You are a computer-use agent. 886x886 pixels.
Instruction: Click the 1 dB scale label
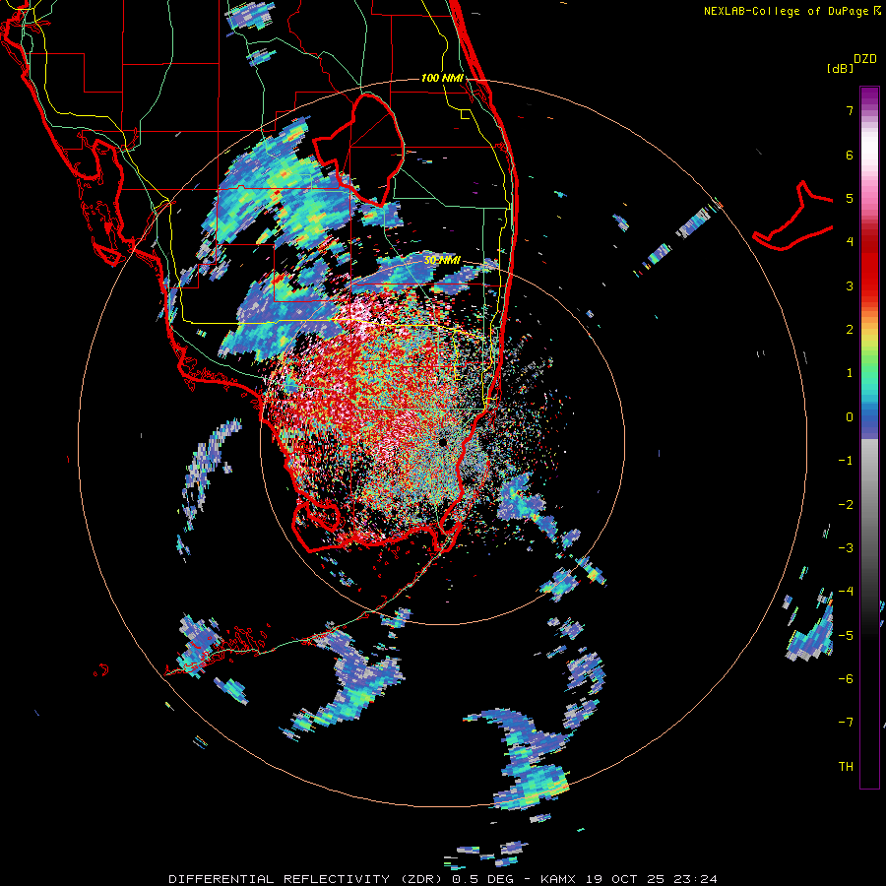click(x=850, y=373)
